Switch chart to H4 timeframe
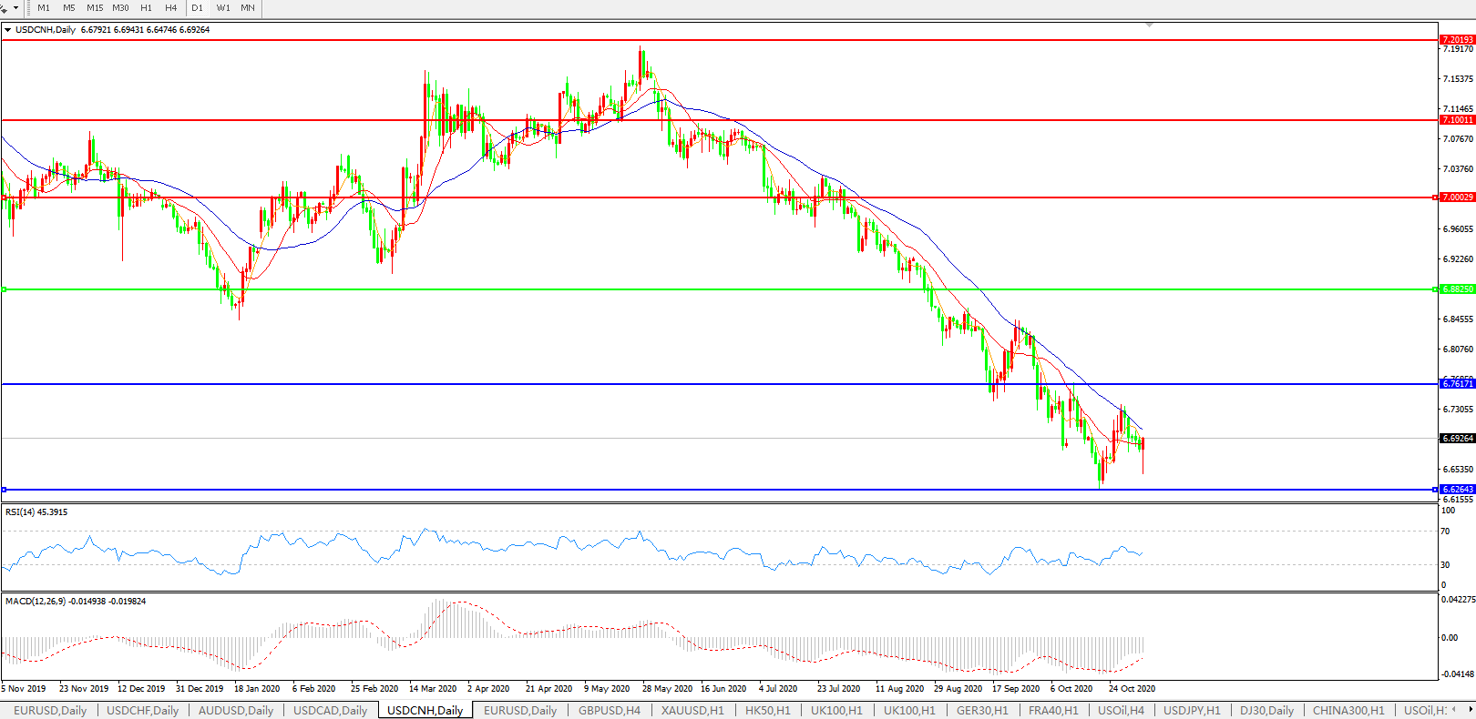The height and width of the screenshot is (719, 1476). pos(171,7)
